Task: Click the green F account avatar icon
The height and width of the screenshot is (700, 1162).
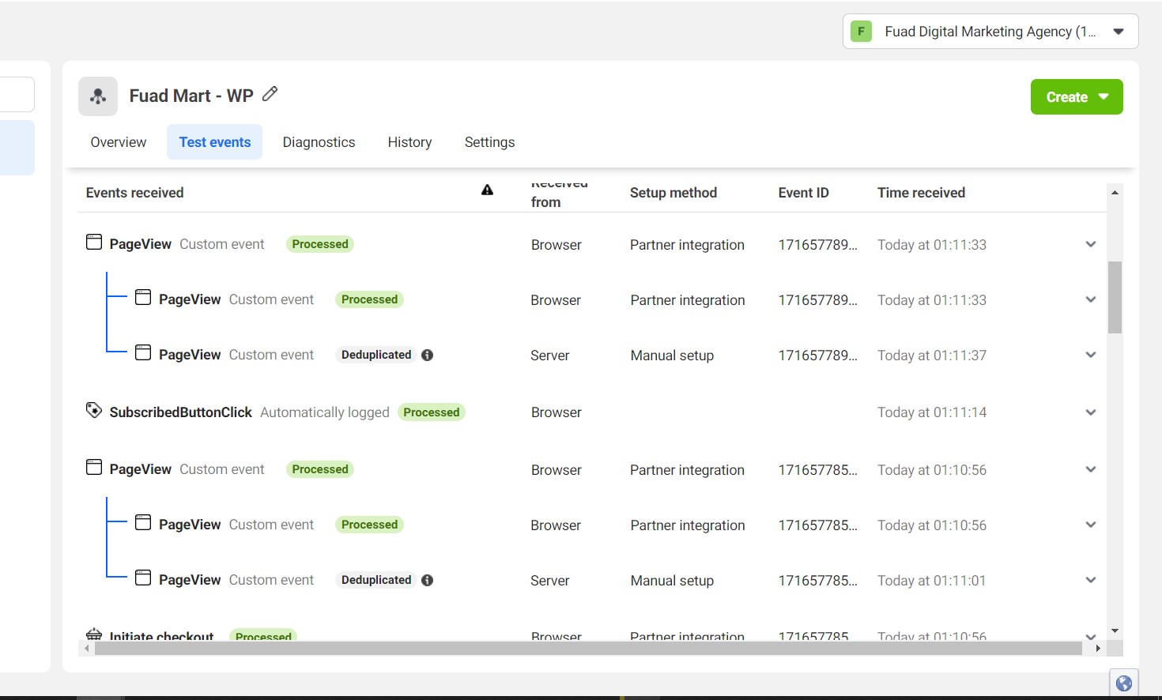Action: [x=861, y=32]
